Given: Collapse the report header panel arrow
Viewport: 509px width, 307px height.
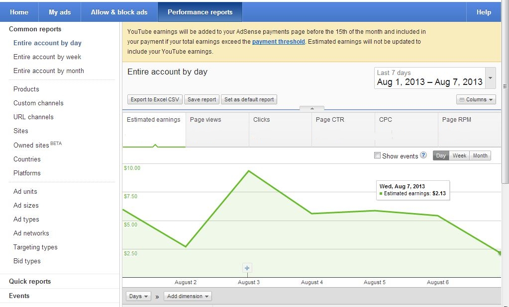Looking at the screenshot, I should [312, 108].
